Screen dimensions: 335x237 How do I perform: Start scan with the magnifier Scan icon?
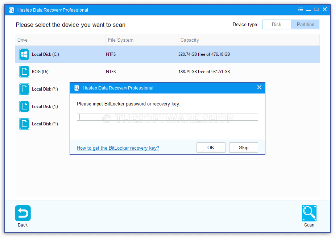pos(309,213)
